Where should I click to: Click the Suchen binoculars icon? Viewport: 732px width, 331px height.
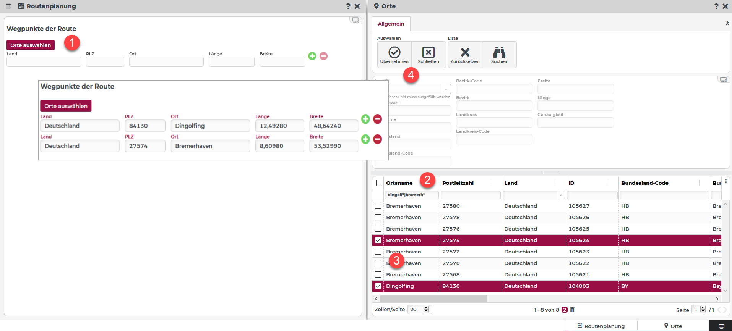(499, 52)
